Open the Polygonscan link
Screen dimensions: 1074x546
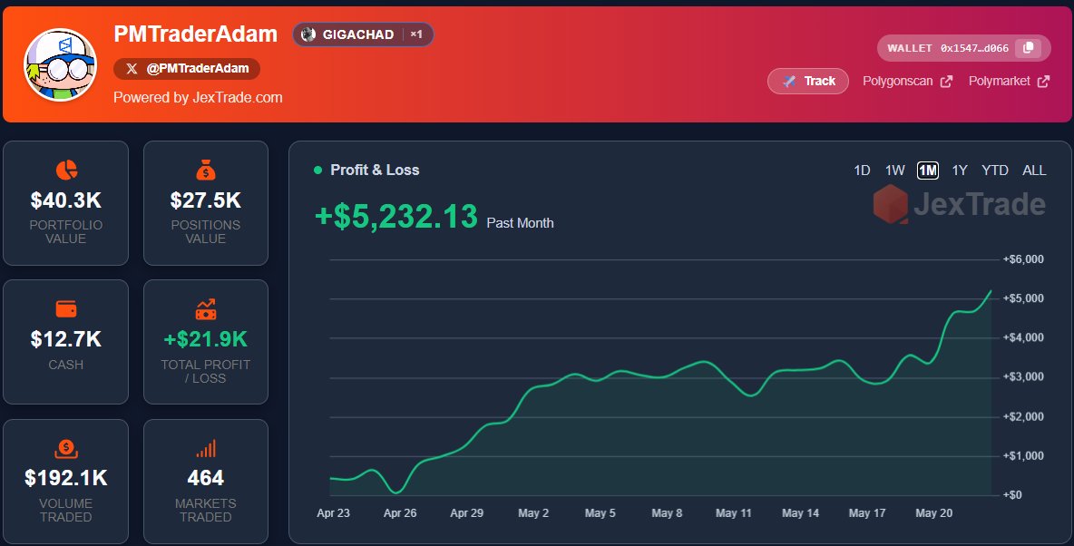click(x=907, y=81)
